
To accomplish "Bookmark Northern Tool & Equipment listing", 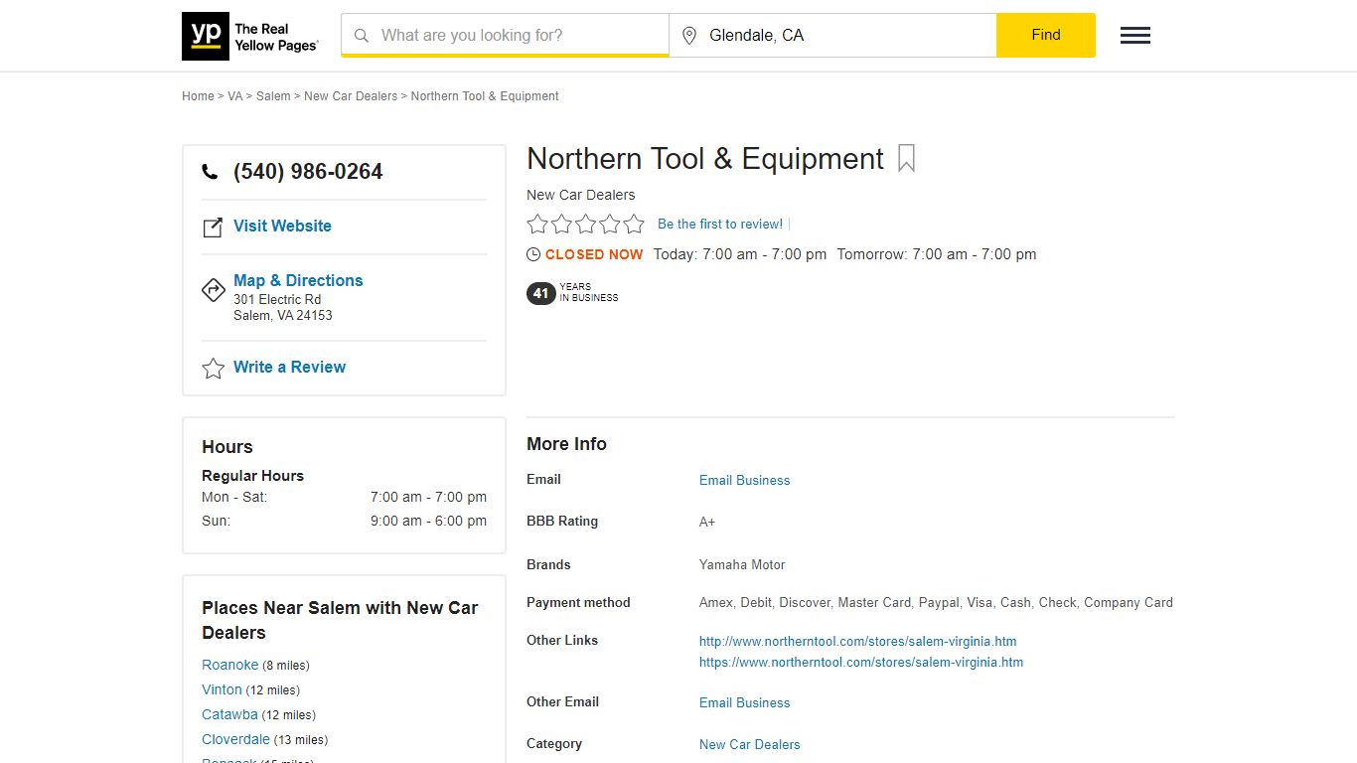I will tap(906, 159).
